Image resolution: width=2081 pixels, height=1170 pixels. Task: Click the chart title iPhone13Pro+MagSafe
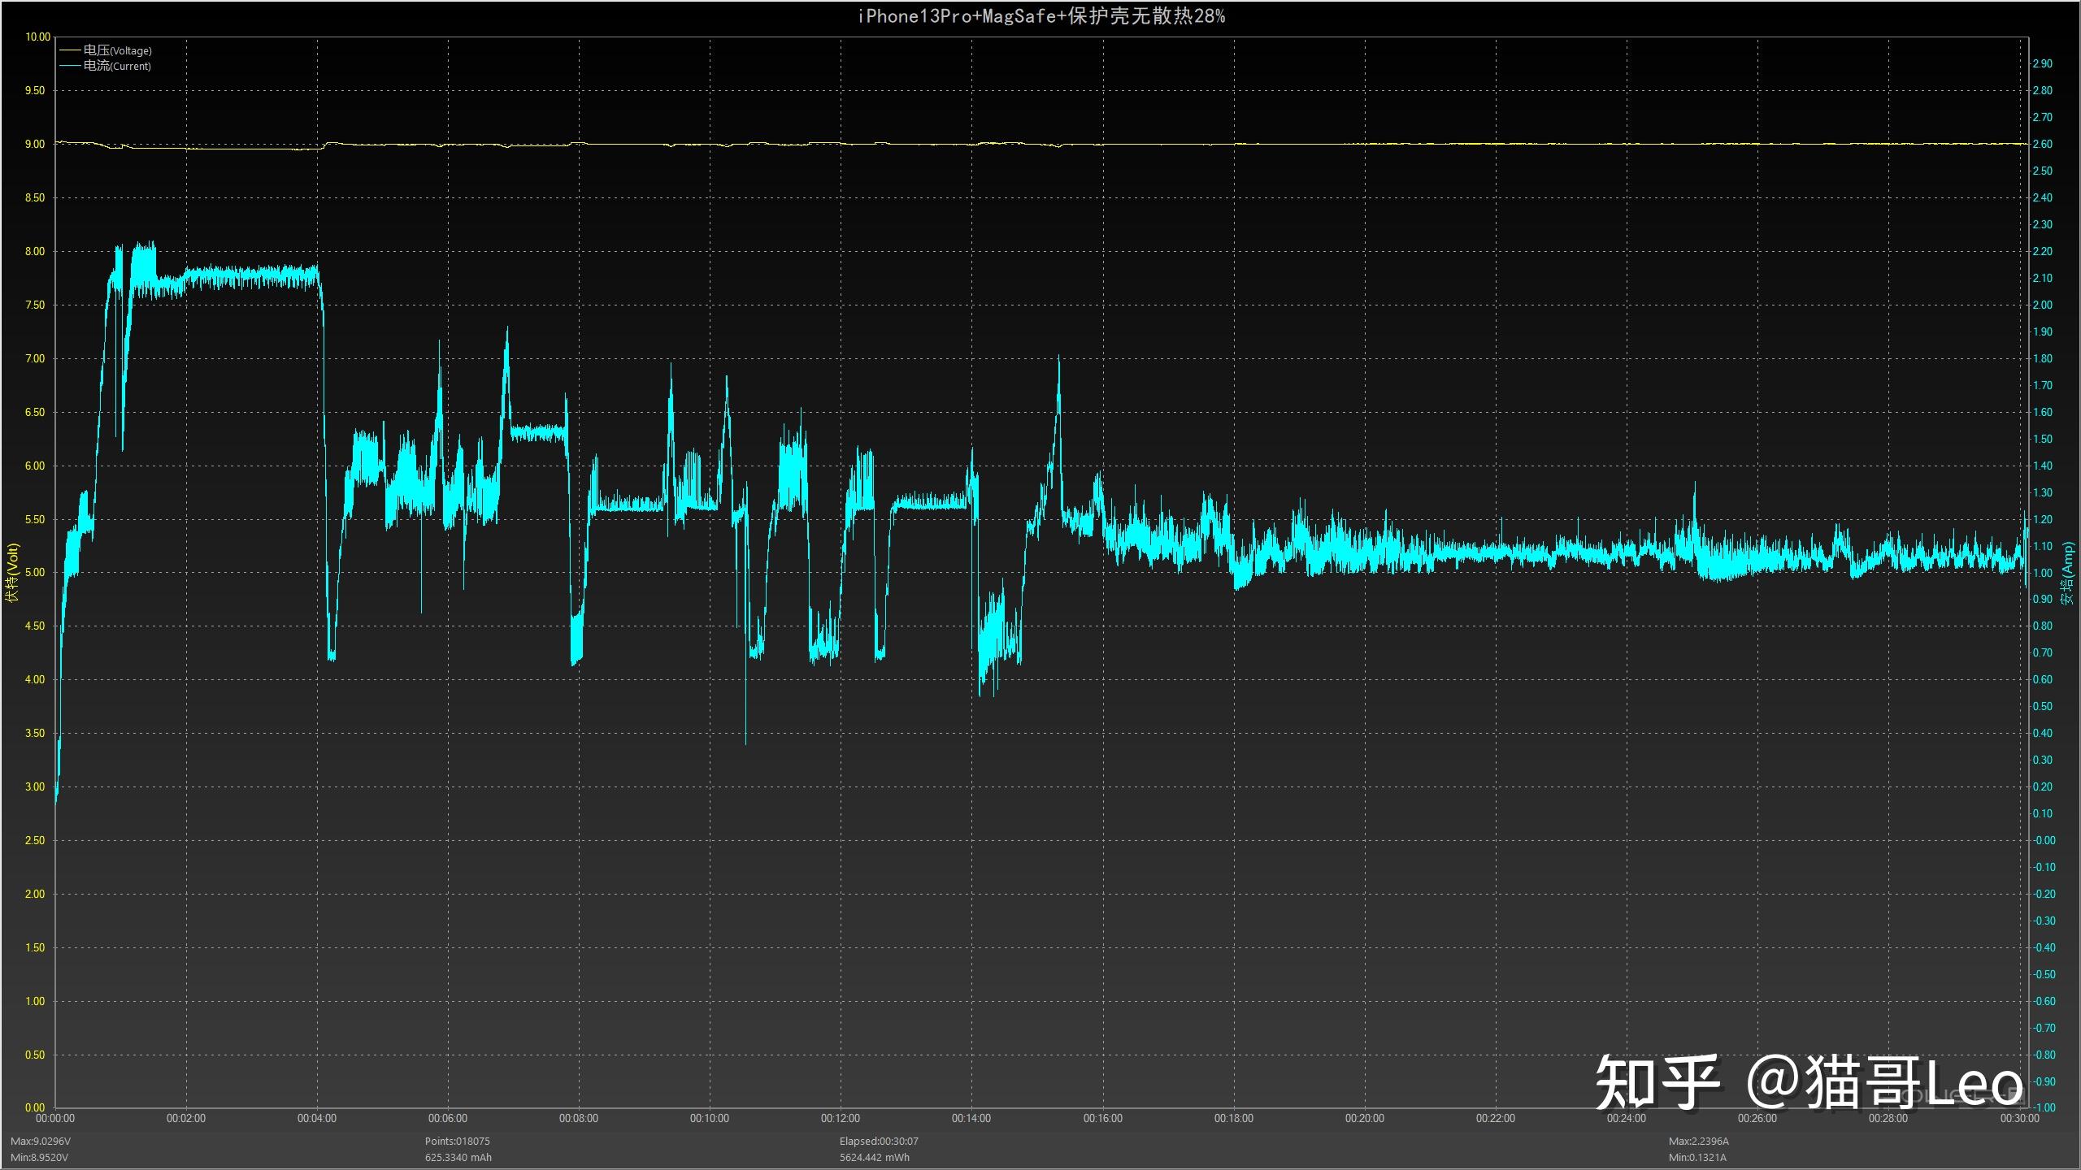coord(1040,16)
